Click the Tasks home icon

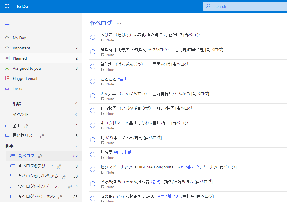(7, 89)
